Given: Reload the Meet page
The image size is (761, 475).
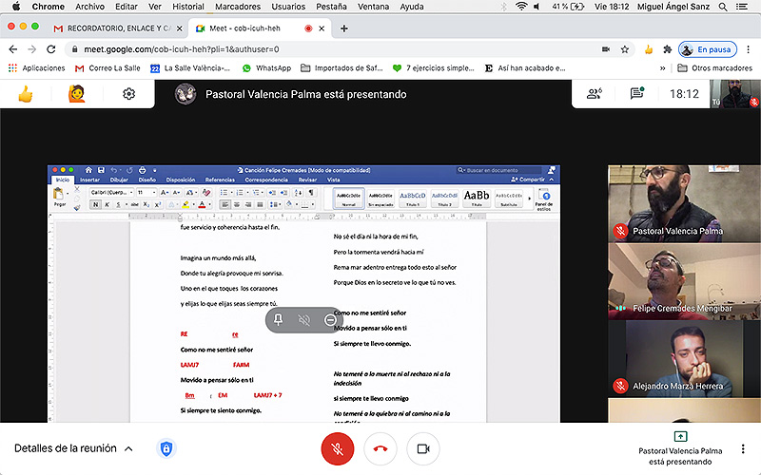Looking at the screenshot, I should pyautogui.click(x=51, y=49).
